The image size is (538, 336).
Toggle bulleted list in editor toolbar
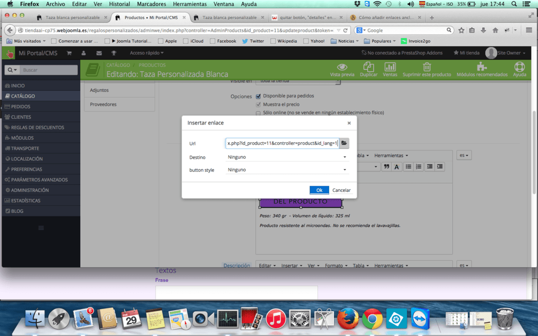coord(408,167)
